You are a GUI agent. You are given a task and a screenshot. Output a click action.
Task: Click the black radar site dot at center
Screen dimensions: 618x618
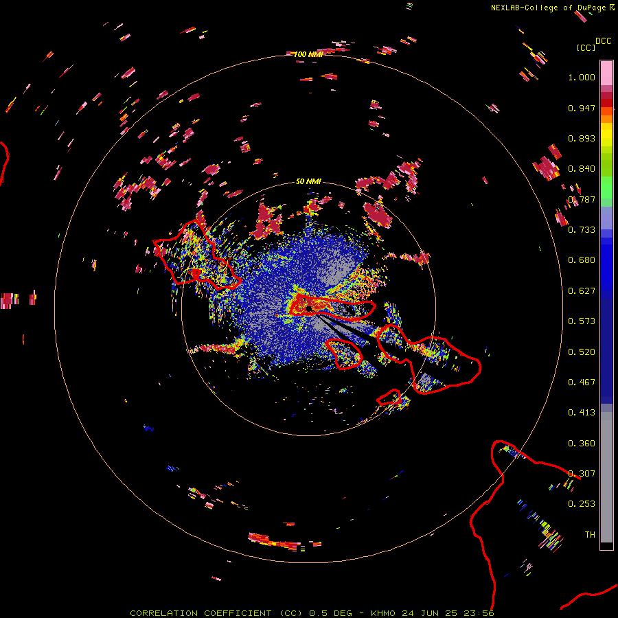pos(310,308)
